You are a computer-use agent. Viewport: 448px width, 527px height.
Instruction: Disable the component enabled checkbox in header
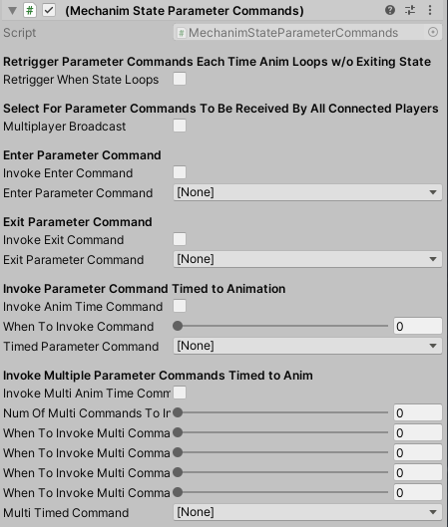click(49, 10)
